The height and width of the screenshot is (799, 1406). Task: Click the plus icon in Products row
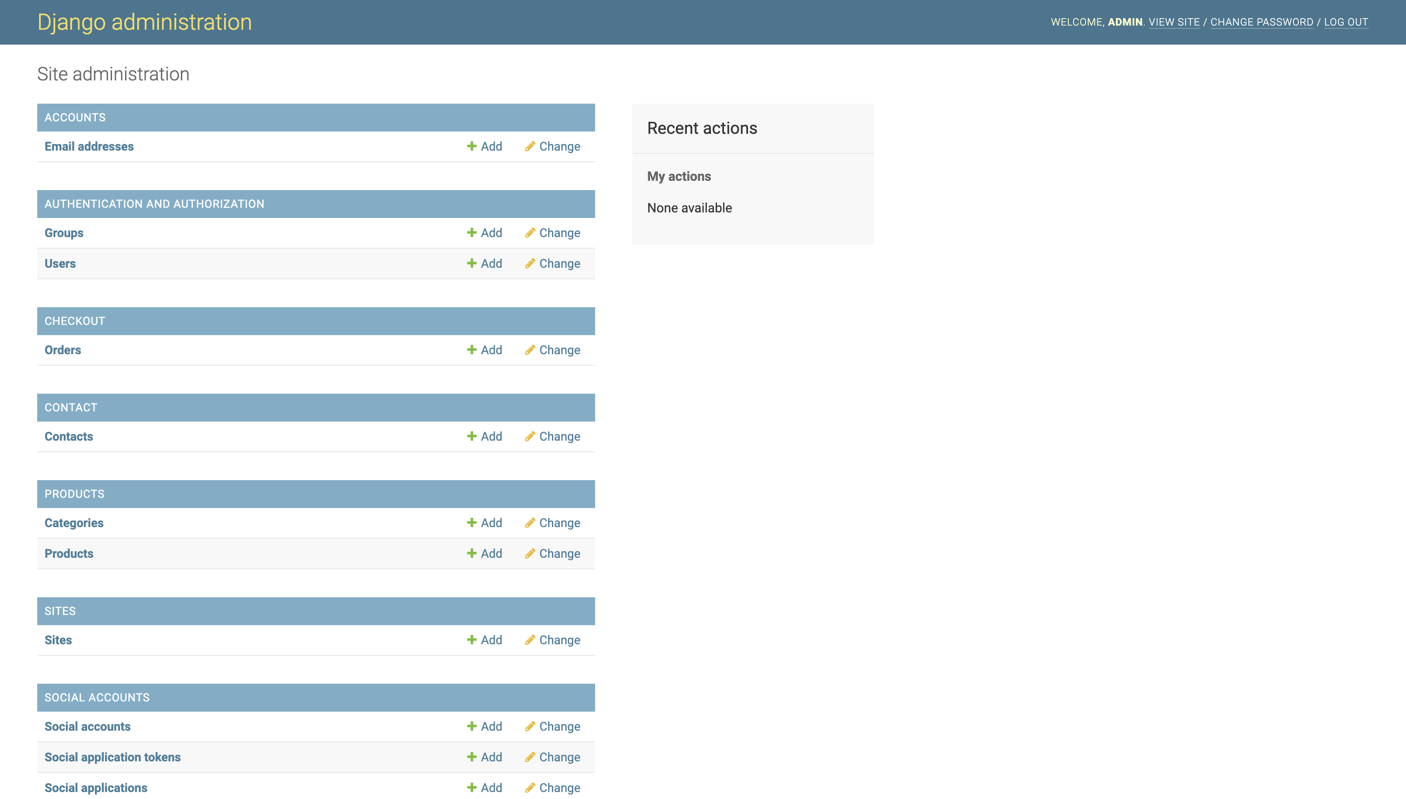471,553
